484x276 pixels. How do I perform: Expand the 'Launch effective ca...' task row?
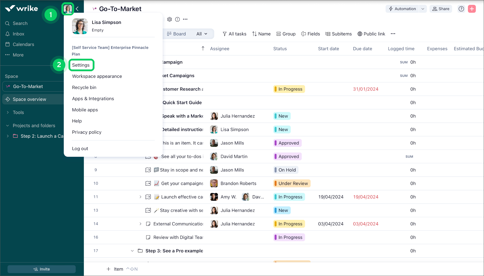[140, 197]
